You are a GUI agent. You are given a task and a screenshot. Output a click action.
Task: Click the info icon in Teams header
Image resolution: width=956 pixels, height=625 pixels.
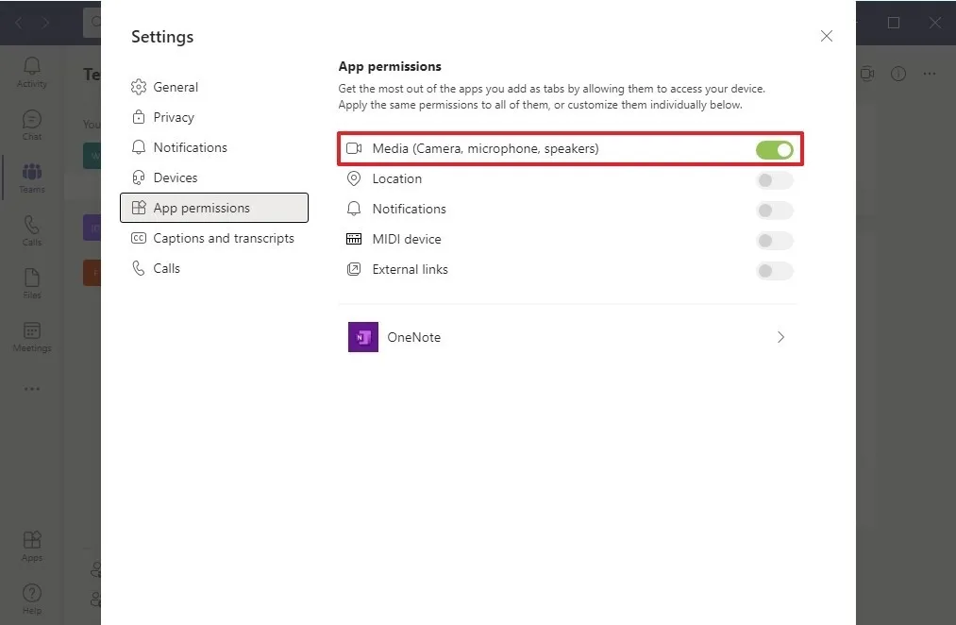[898, 74]
